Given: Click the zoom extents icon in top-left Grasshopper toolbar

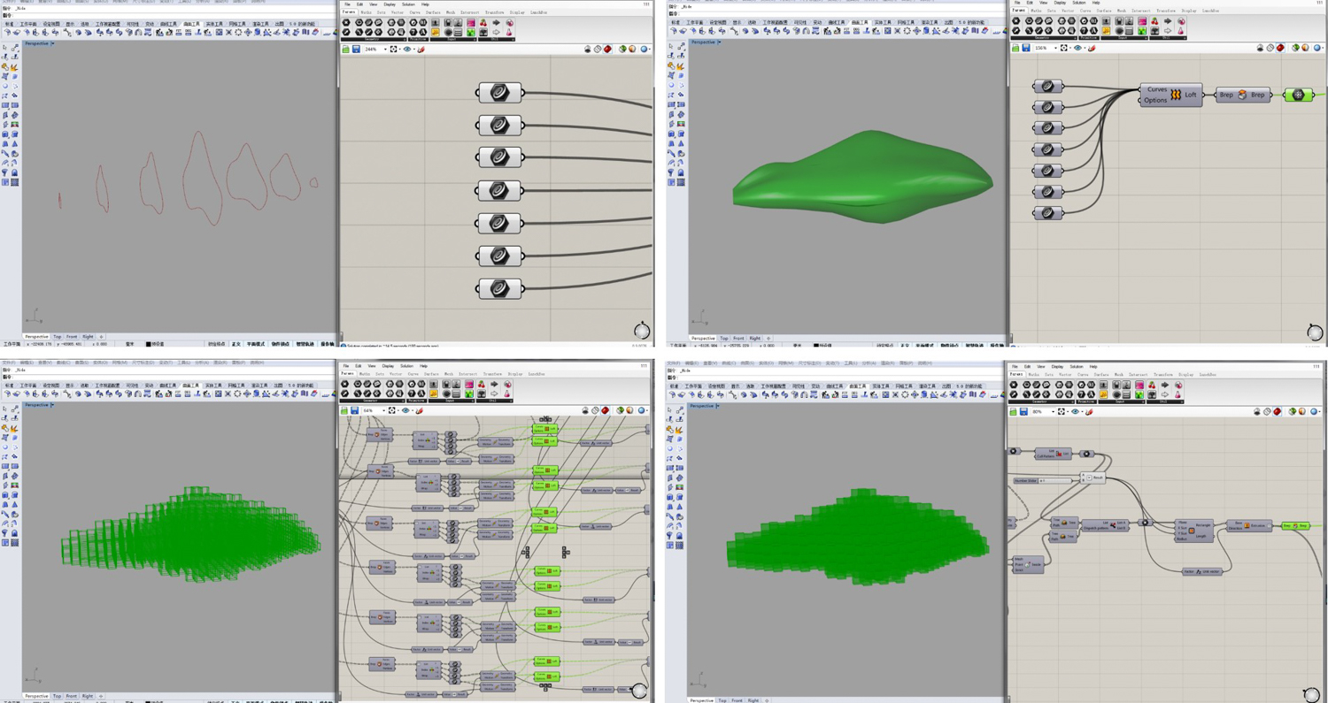Looking at the screenshot, I should point(394,50).
